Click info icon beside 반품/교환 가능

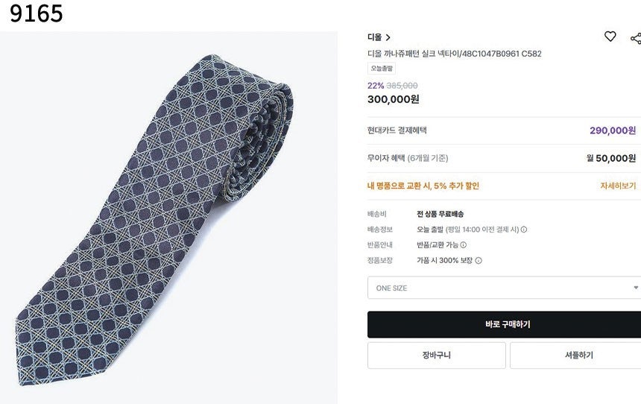point(463,244)
